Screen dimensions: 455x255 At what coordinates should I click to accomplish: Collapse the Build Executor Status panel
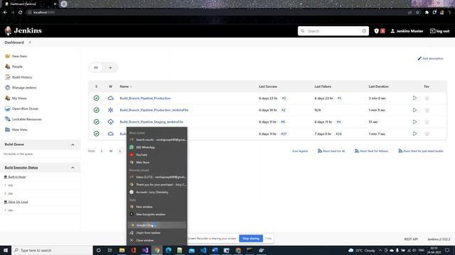tap(73, 167)
